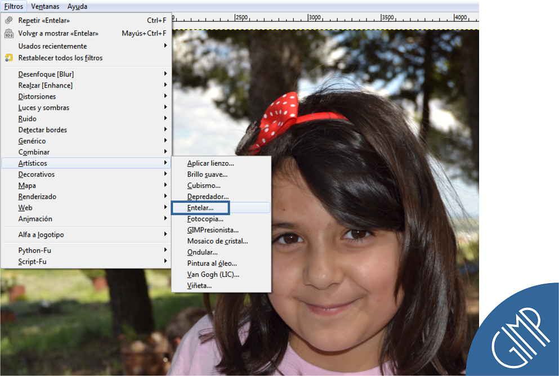
Task: Choose Entelar... filter
Action: 221,208
